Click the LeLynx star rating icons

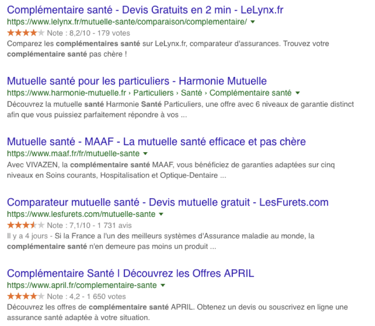coord(26,33)
